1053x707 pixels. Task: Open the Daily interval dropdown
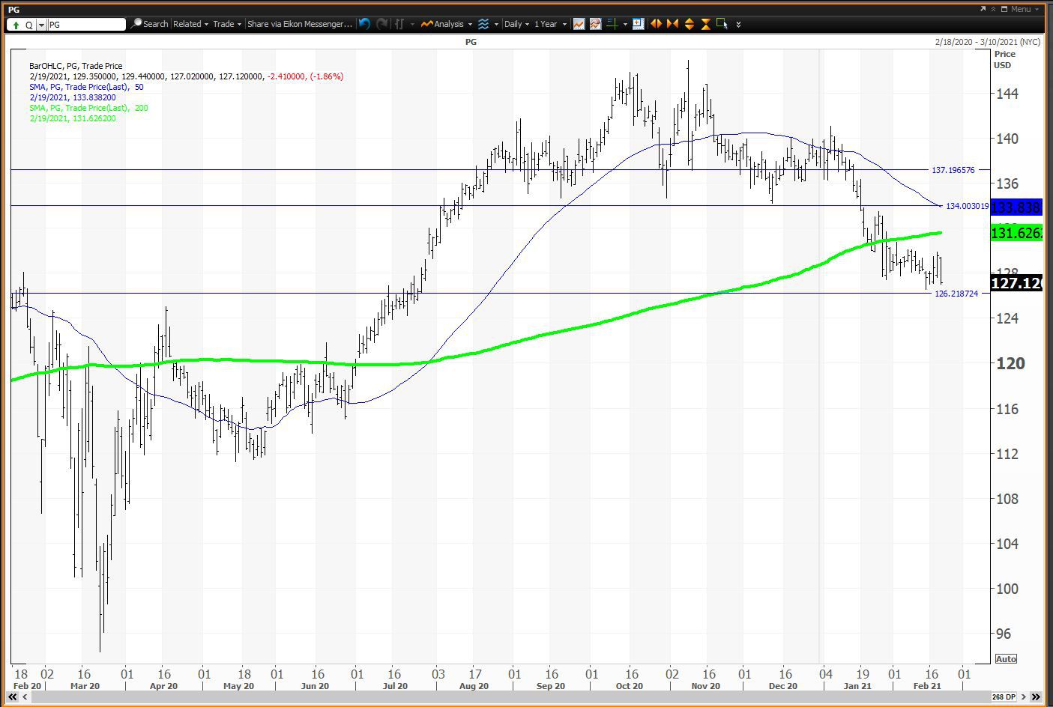click(516, 24)
